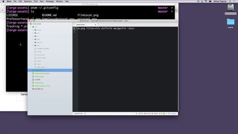Open the Selection menu
The width and height of the screenshot is (238, 134).
28,1
